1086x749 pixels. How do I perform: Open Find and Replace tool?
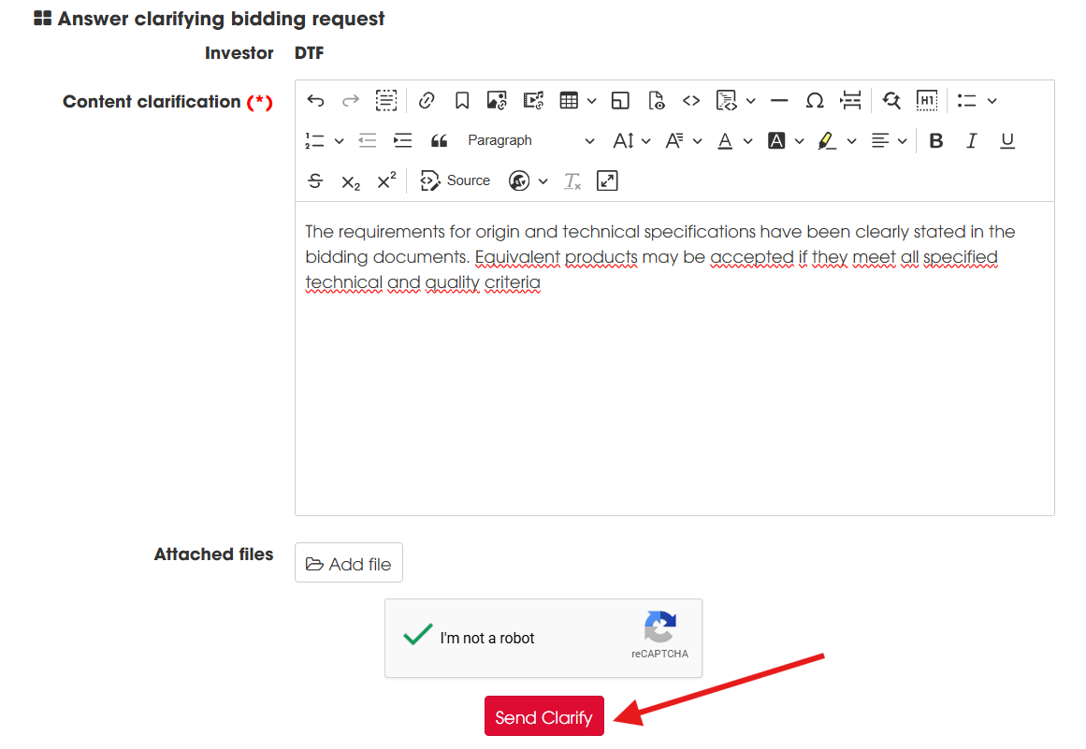pyautogui.click(x=891, y=101)
